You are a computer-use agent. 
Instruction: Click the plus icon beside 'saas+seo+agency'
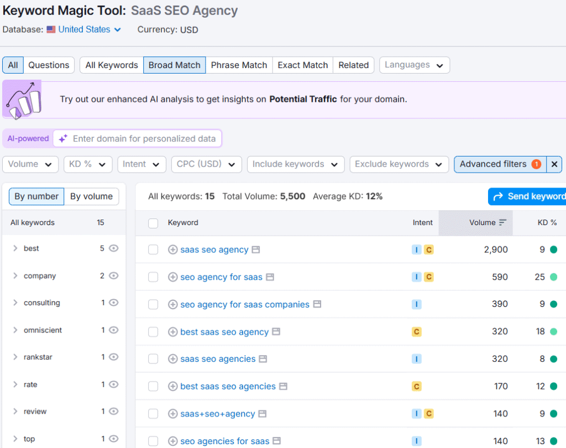(x=172, y=414)
